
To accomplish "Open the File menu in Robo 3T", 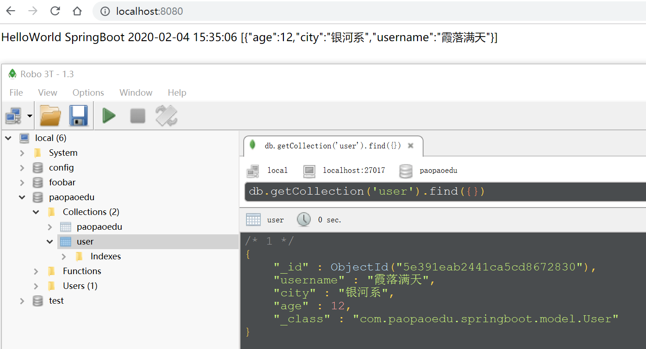I will [16, 92].
